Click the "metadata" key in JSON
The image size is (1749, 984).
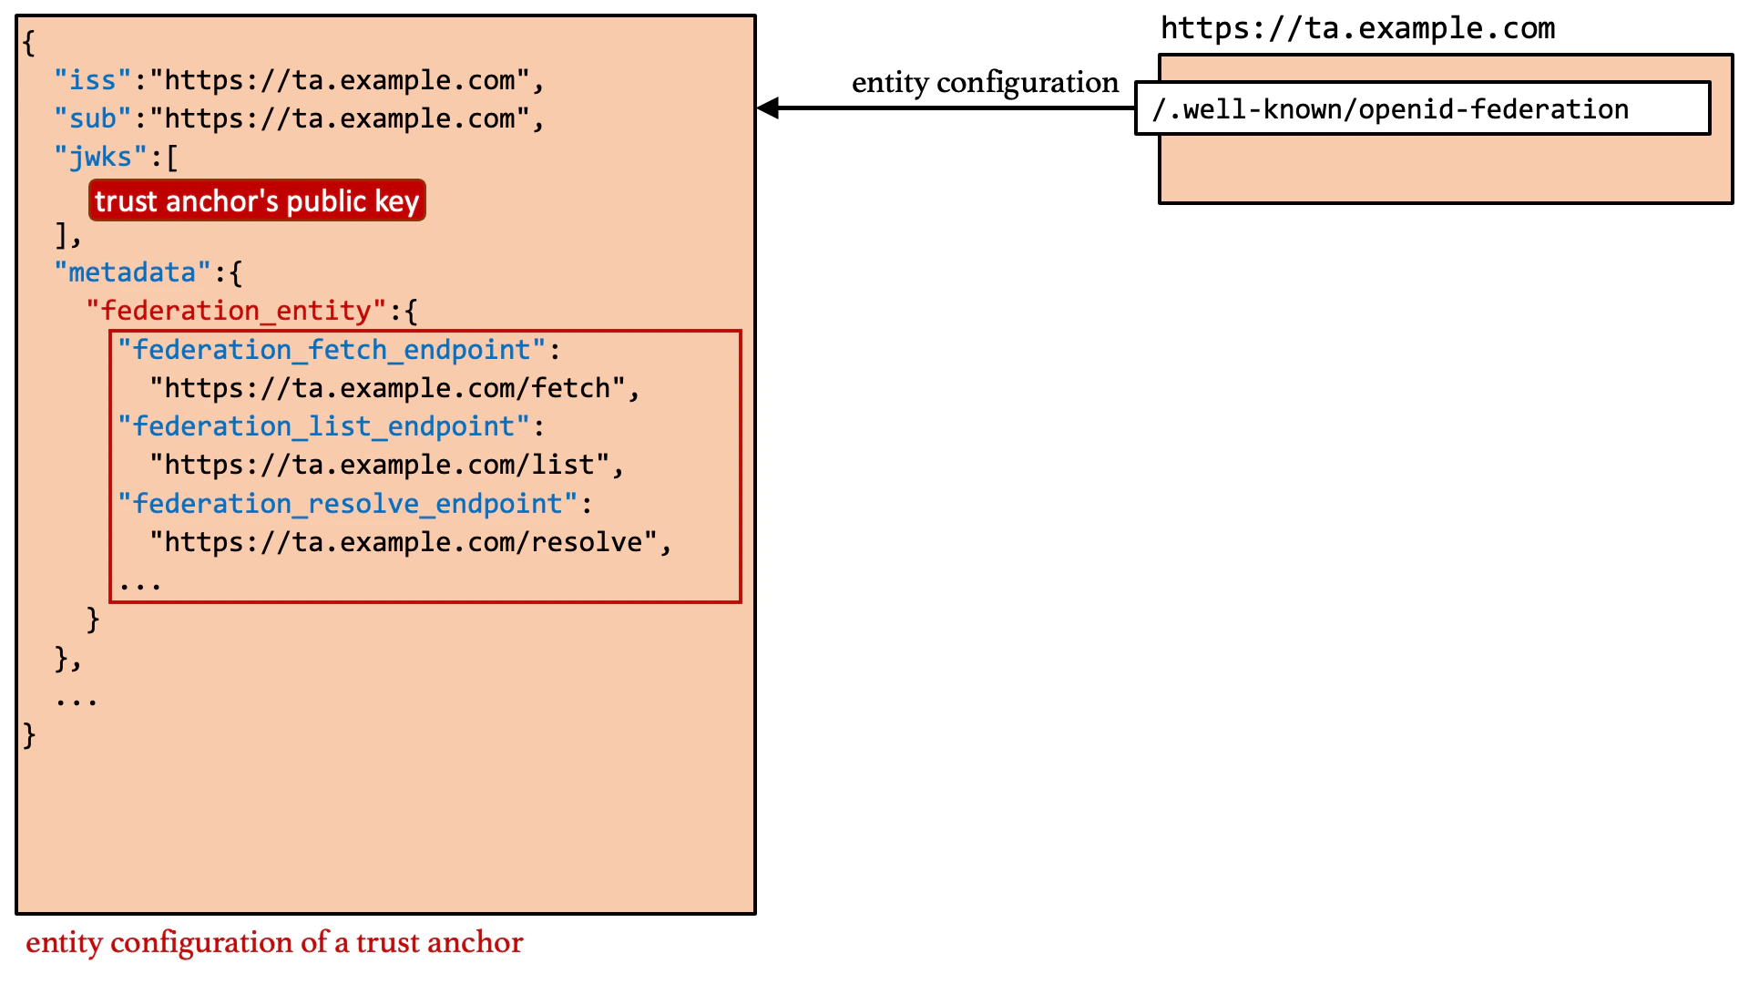click(132, 272)
